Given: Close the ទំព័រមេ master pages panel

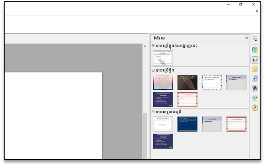Looking at the screenshot, I should pyautogui.click(x=247, y=38).
